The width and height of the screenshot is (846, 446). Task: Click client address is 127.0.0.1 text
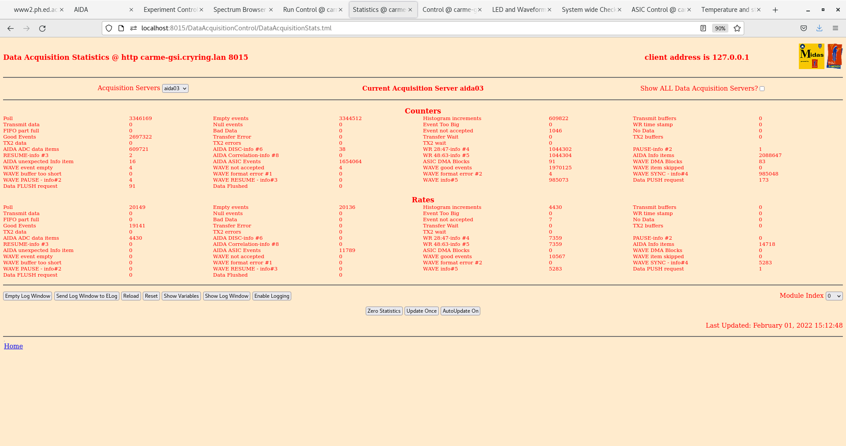697,57
